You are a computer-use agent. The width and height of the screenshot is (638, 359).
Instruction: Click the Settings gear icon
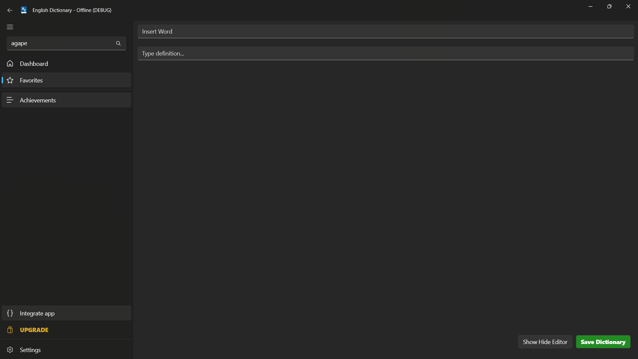pos(10,350)
